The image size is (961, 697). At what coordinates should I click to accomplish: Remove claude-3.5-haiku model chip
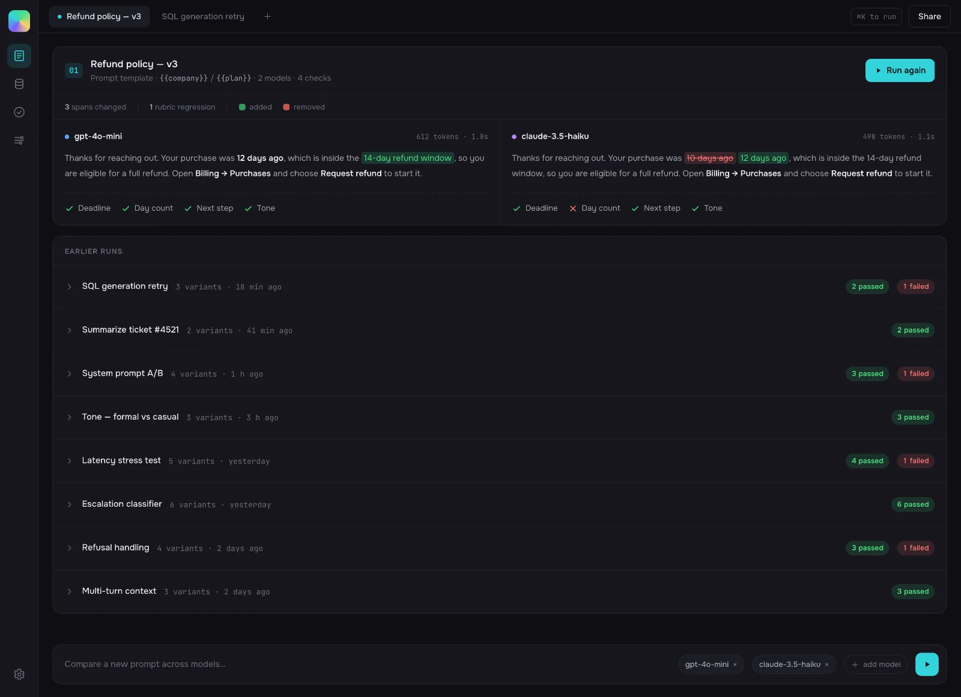826,665
